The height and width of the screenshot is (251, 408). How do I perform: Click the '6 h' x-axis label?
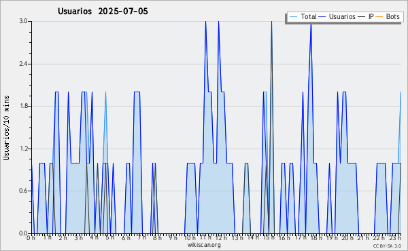coord(126,237)
